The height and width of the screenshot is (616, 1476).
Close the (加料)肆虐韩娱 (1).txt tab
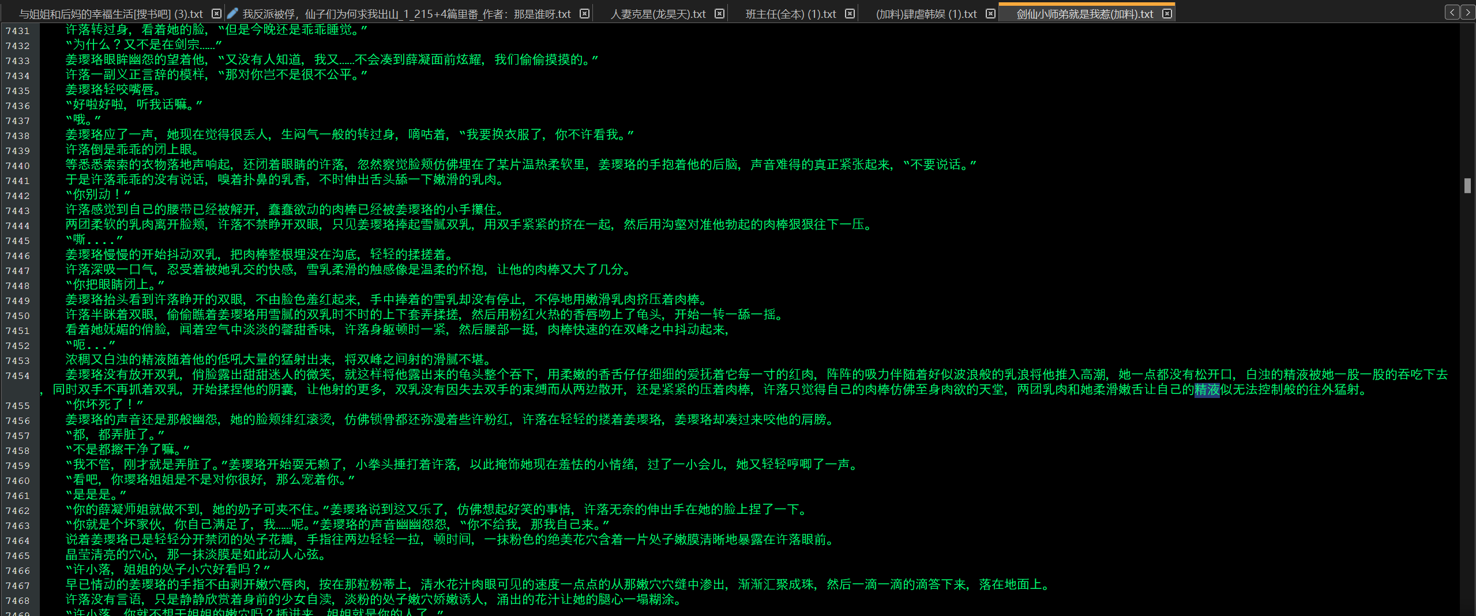pos(990,14)
